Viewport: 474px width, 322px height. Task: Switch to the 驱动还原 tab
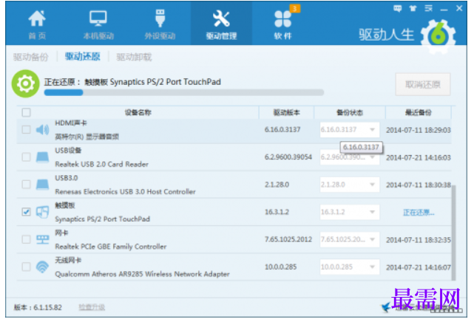(x=83, y=56)
